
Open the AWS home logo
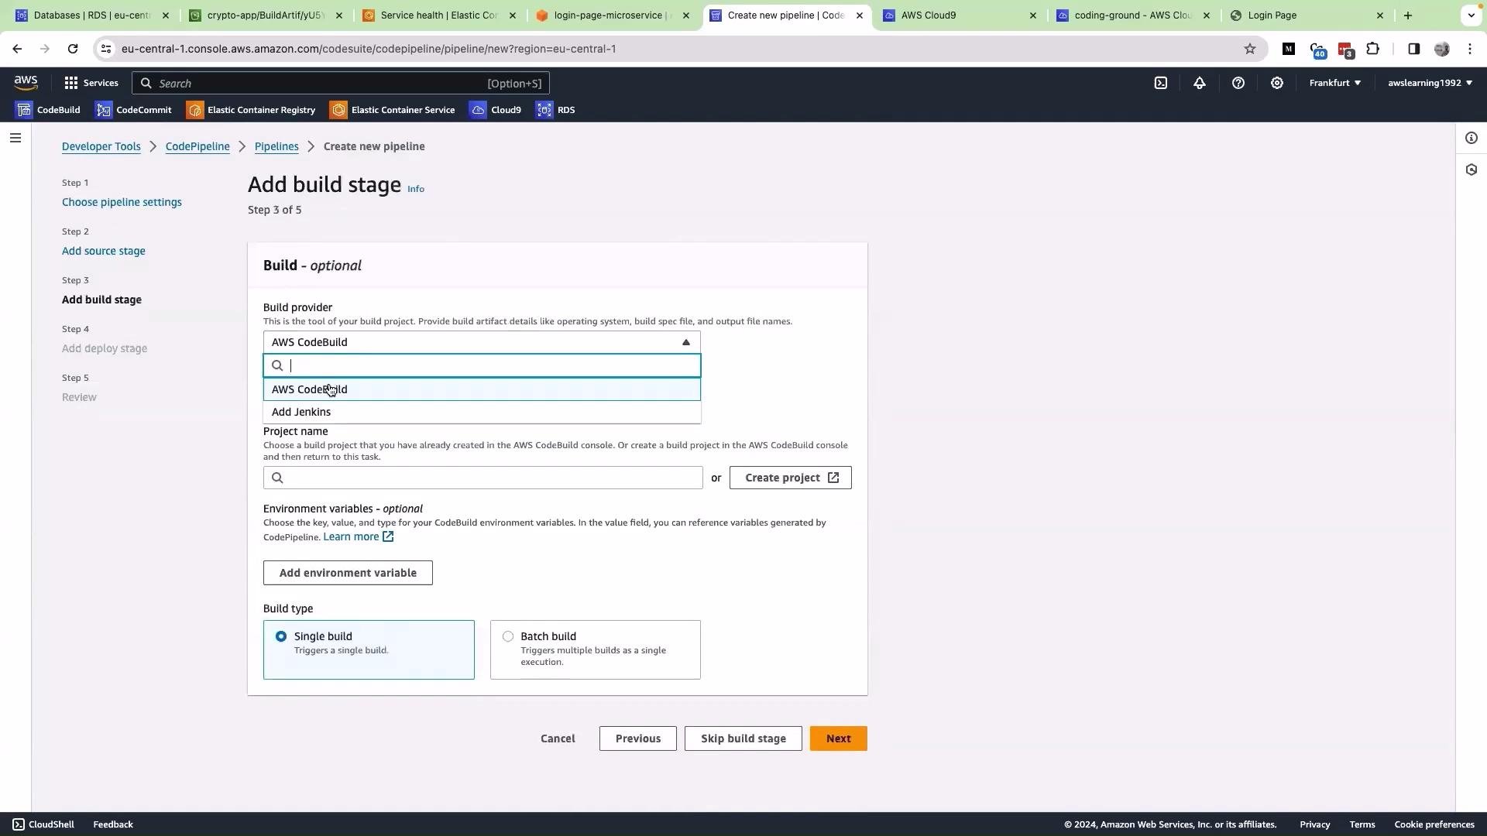coord(26,83)
